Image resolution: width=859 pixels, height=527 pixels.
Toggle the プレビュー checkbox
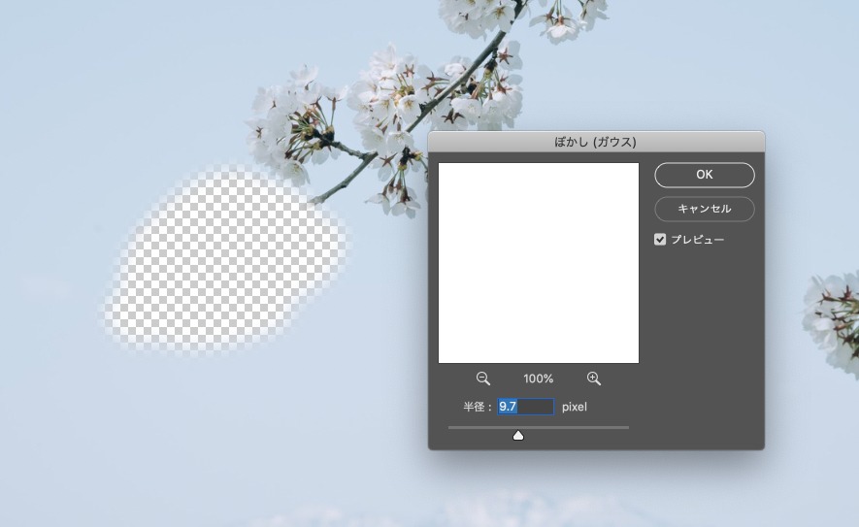tap(660, 240)
